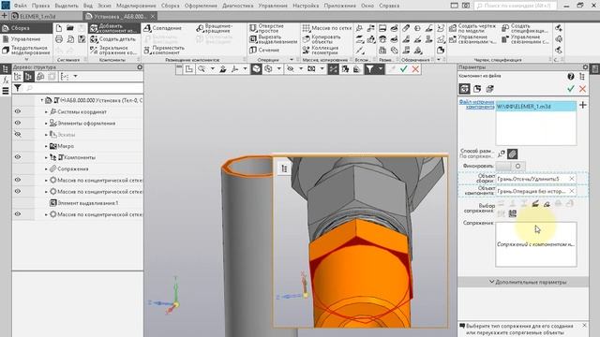Toggle the 'Фиксировать' switch
600x337 pixels.
pos(510,167)
